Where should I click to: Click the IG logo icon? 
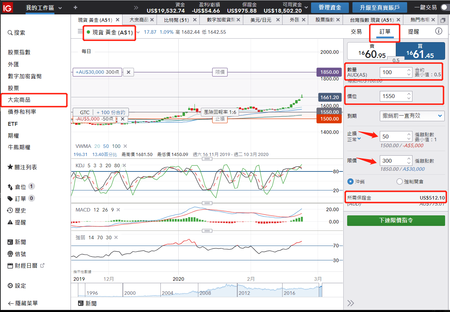(x=7, y=7)
